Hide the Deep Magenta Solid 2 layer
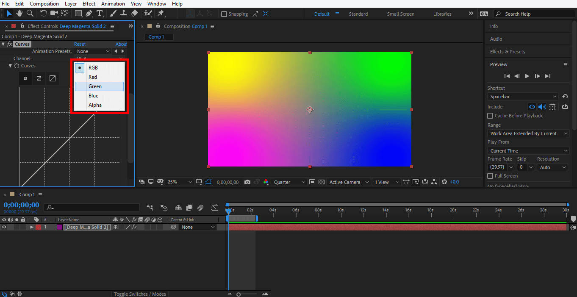 tap(4, 227)
